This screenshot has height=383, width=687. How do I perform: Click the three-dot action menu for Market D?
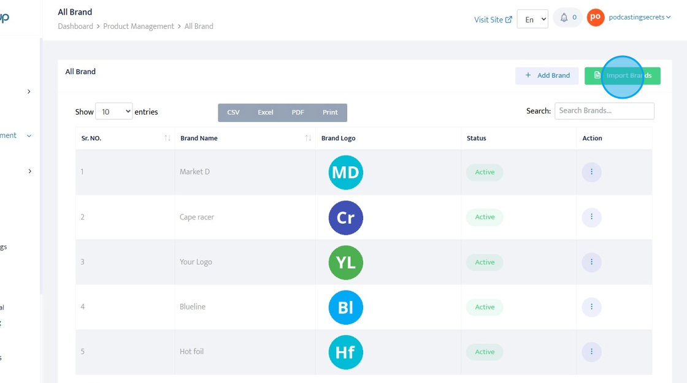click(x=591, y=172)
